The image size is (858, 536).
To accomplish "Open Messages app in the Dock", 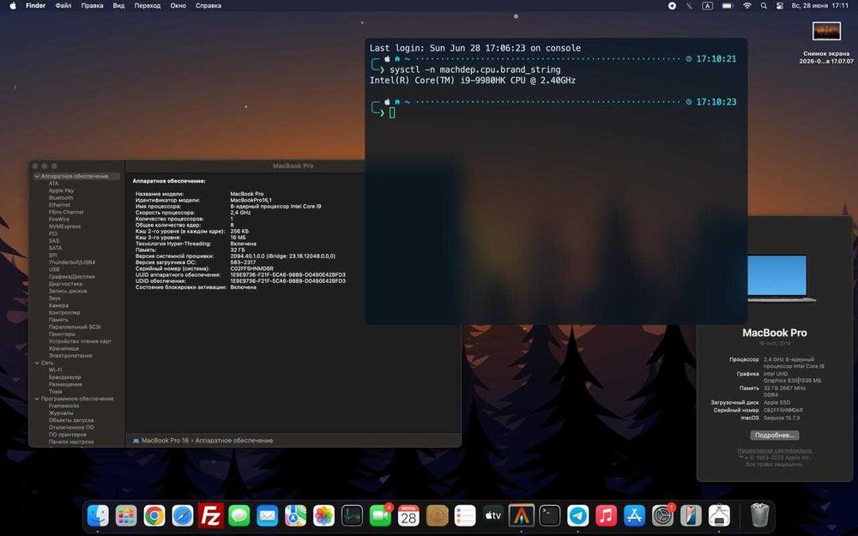I will click(239, 515).
